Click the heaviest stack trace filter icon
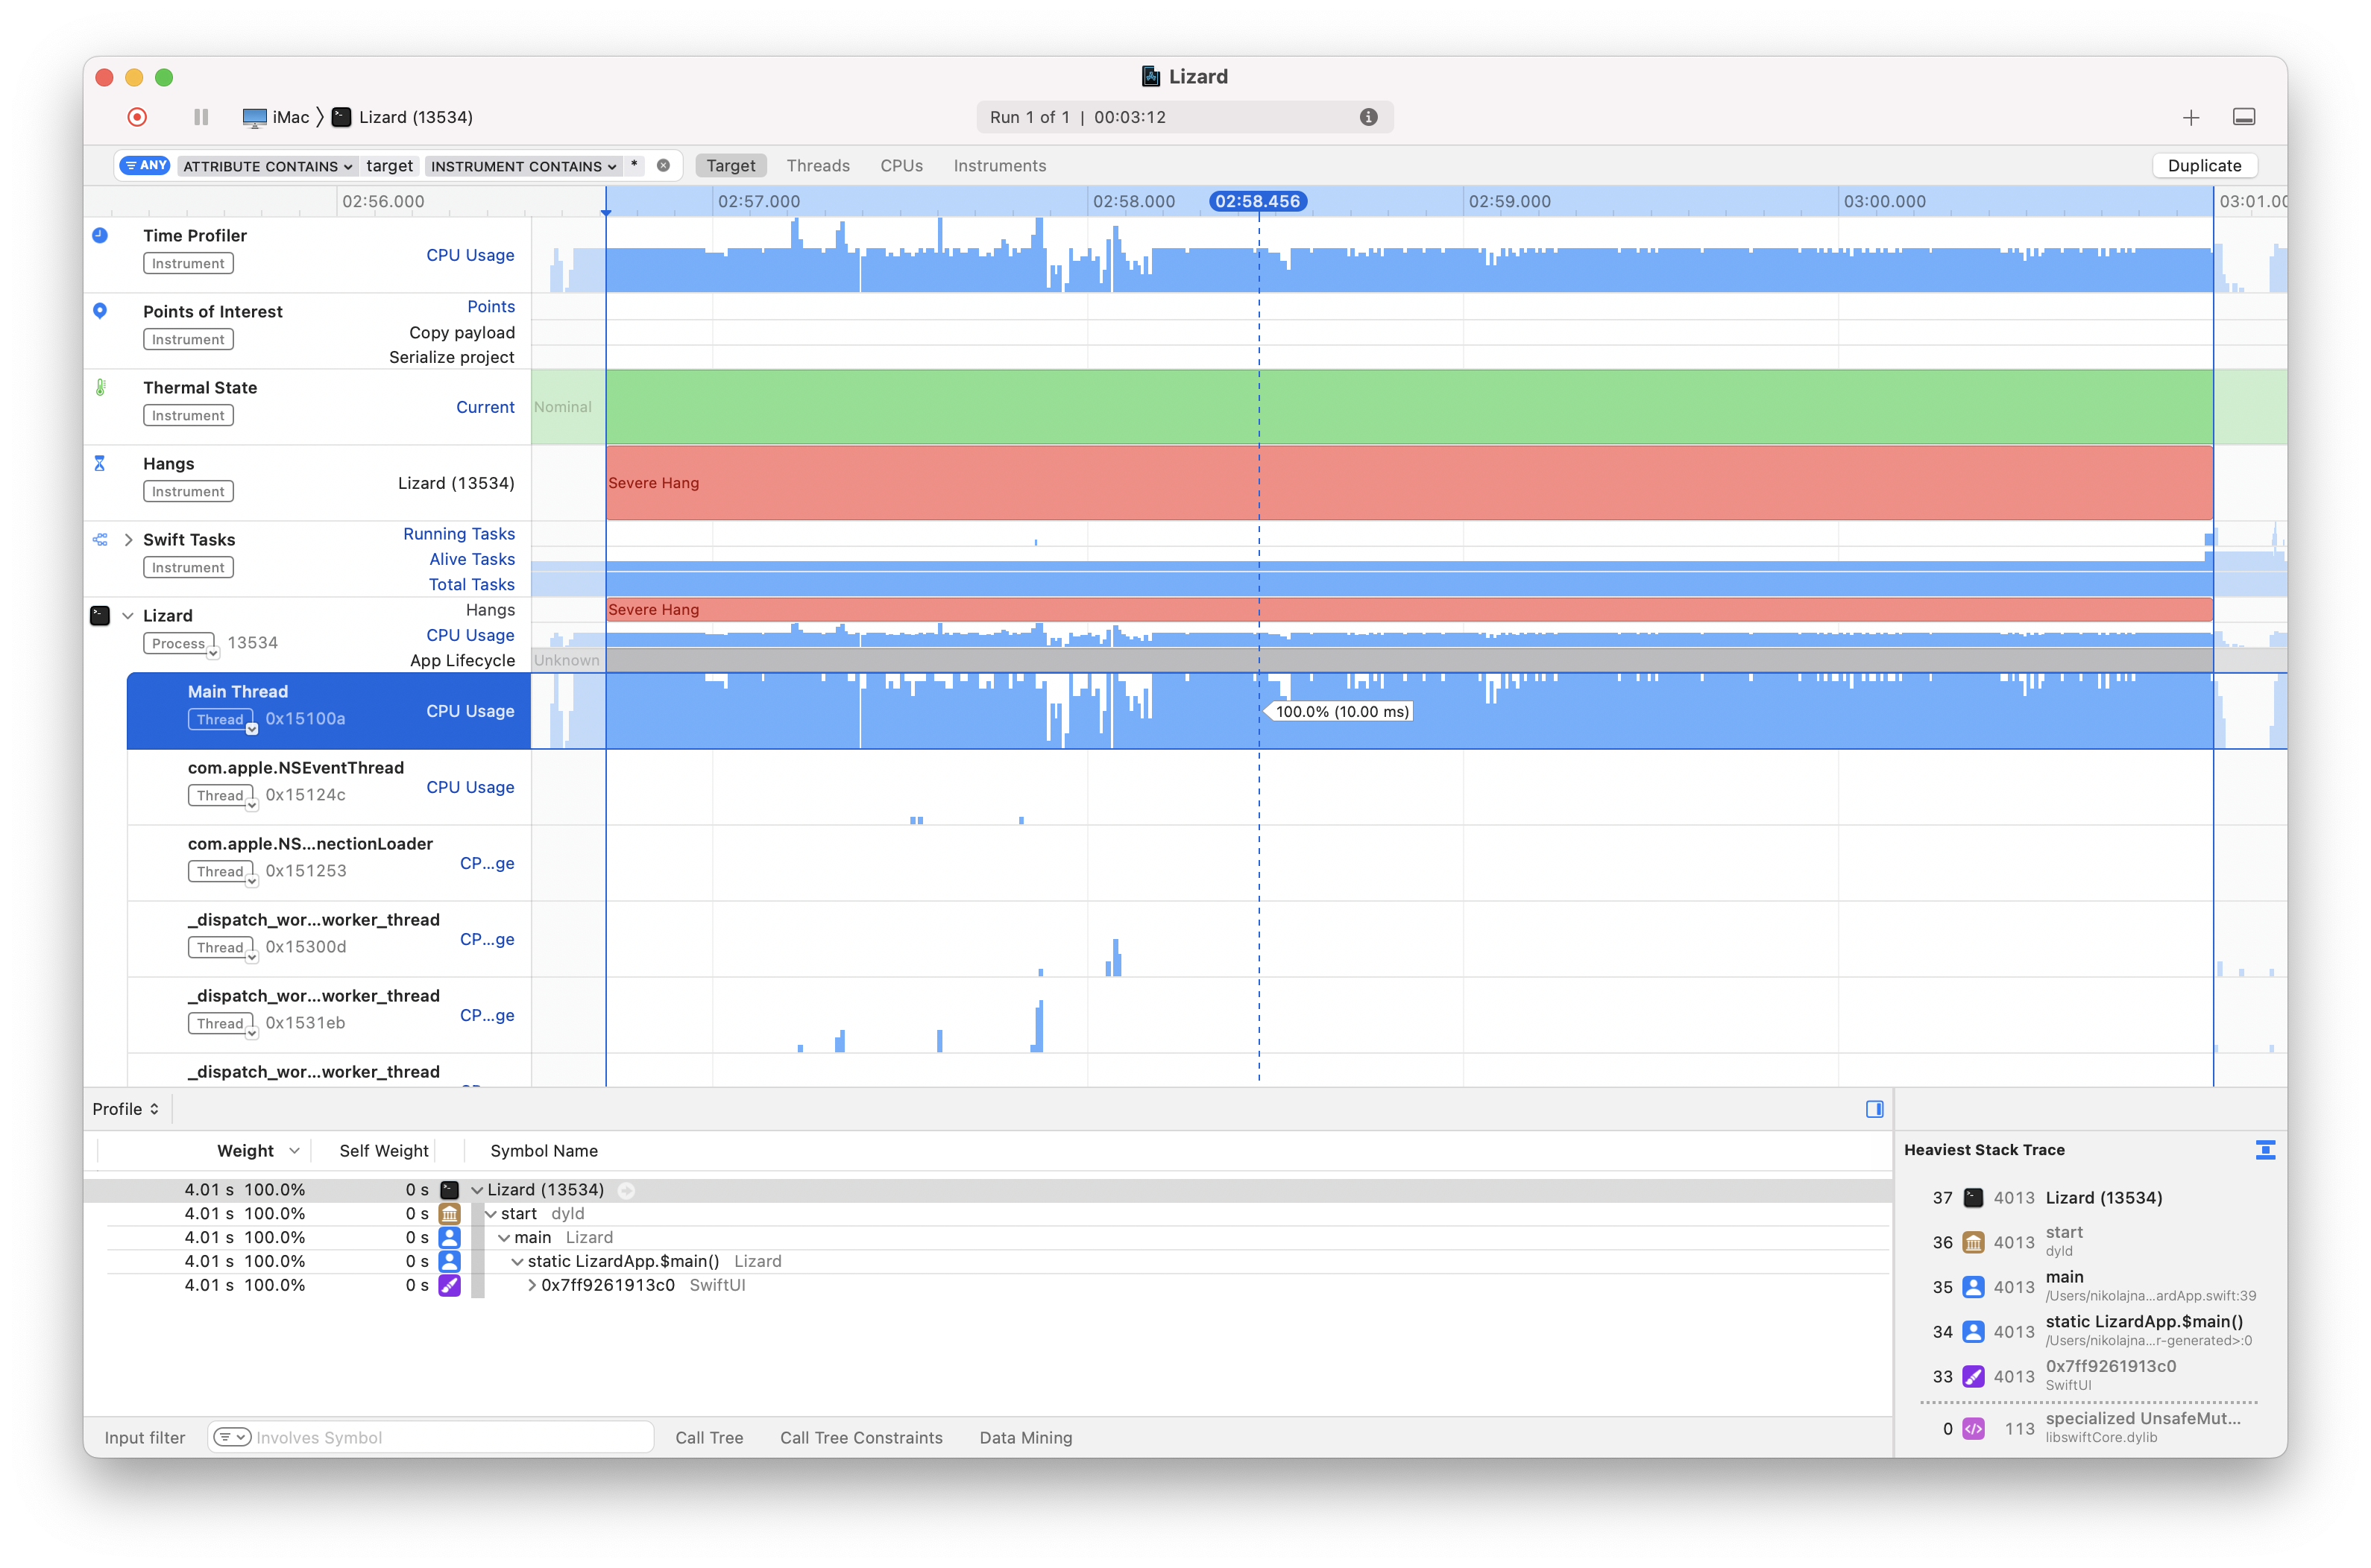This screenshot has height=1568, width=2371. (x=2265, y=1150)
